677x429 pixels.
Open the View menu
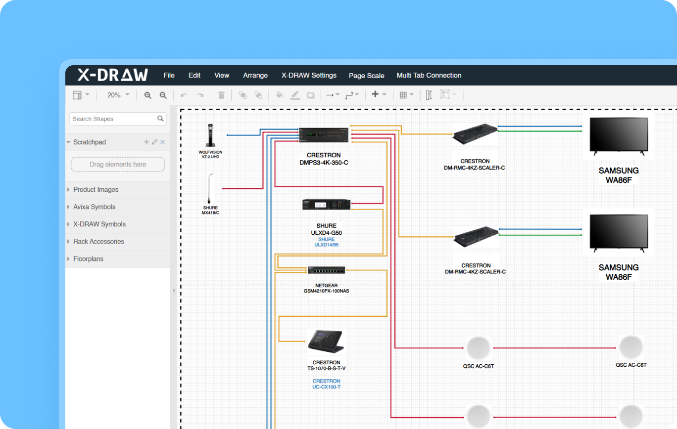point(222,76)
